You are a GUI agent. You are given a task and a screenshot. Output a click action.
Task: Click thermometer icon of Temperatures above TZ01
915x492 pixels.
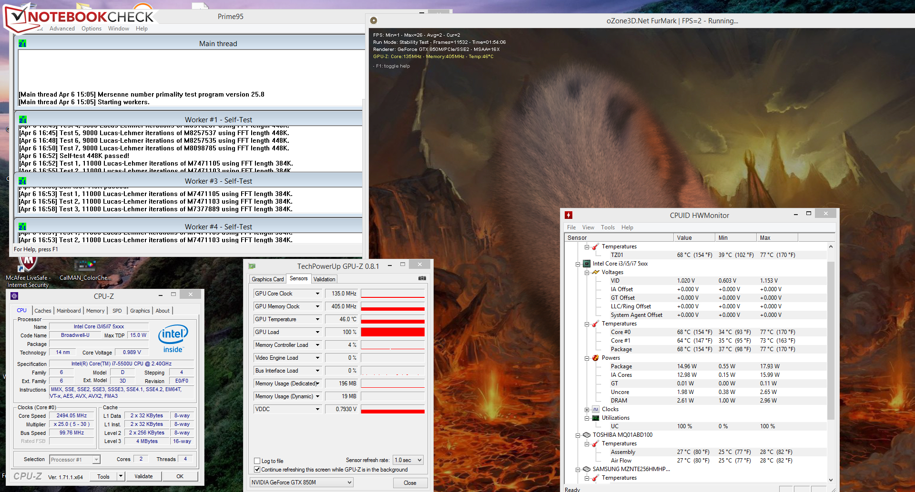[595, 246]
